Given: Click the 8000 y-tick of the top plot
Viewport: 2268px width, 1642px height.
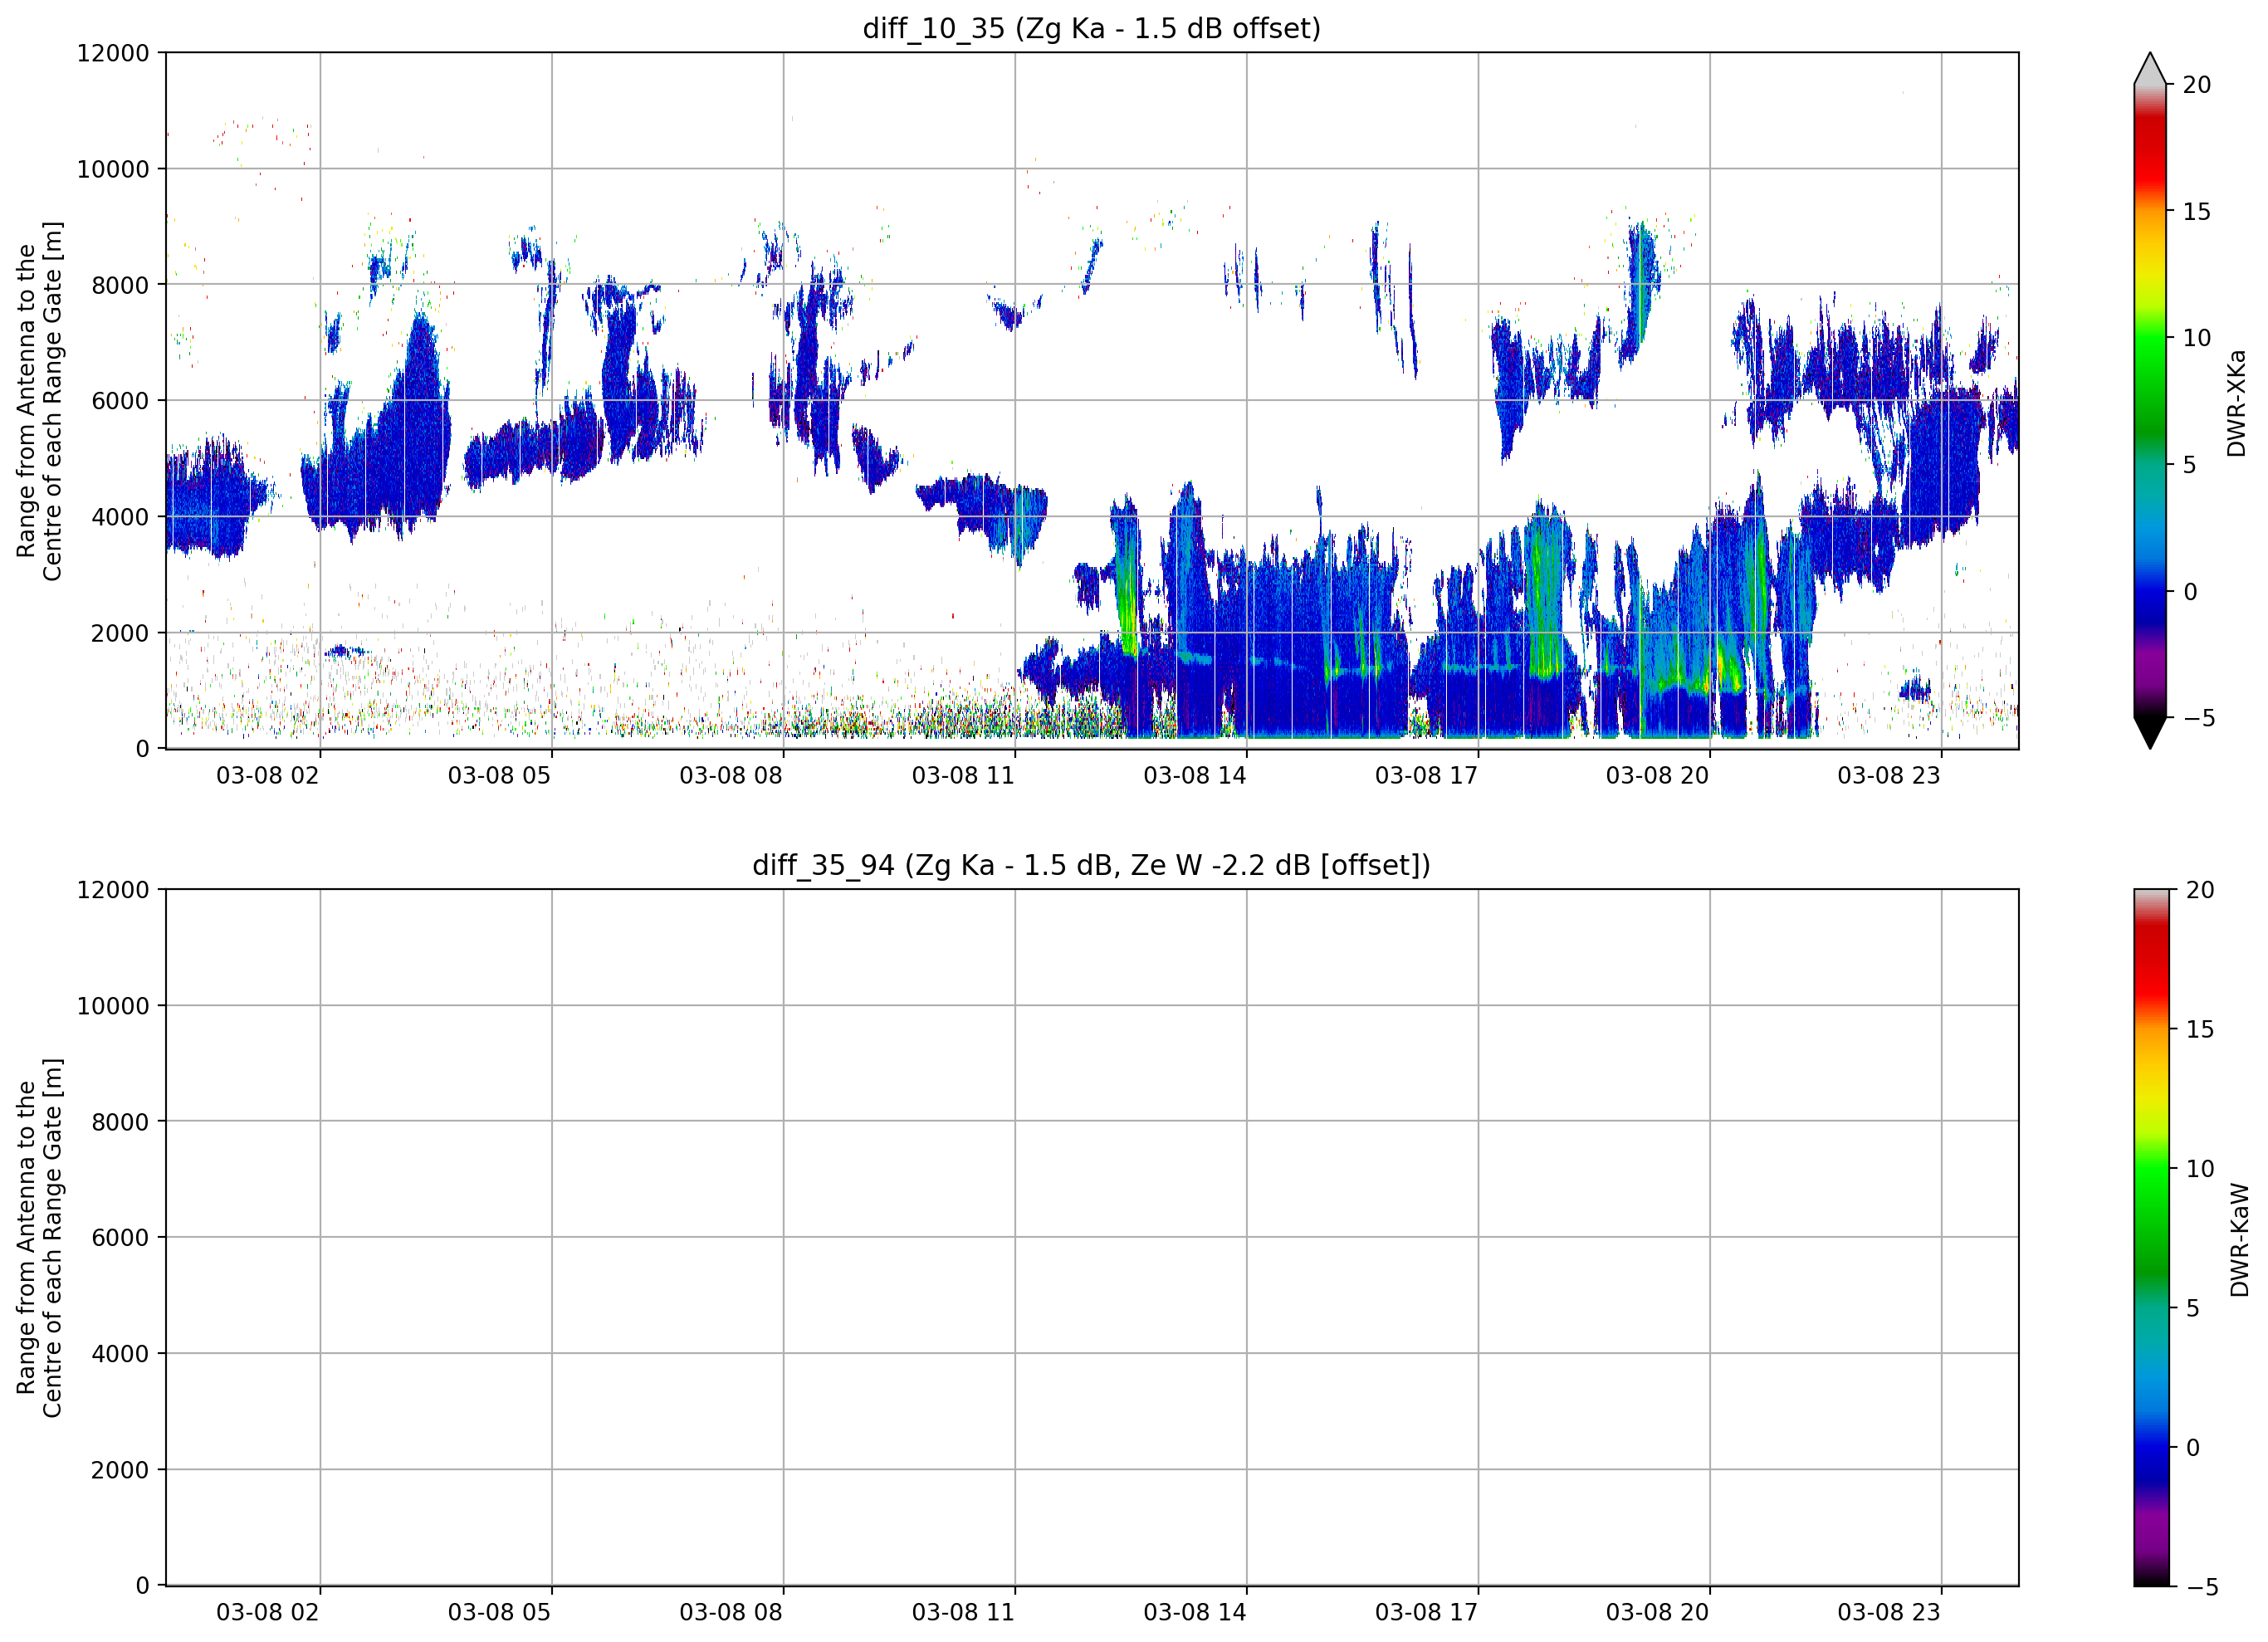Looking at the screenshot, I should tap(120, 285).
